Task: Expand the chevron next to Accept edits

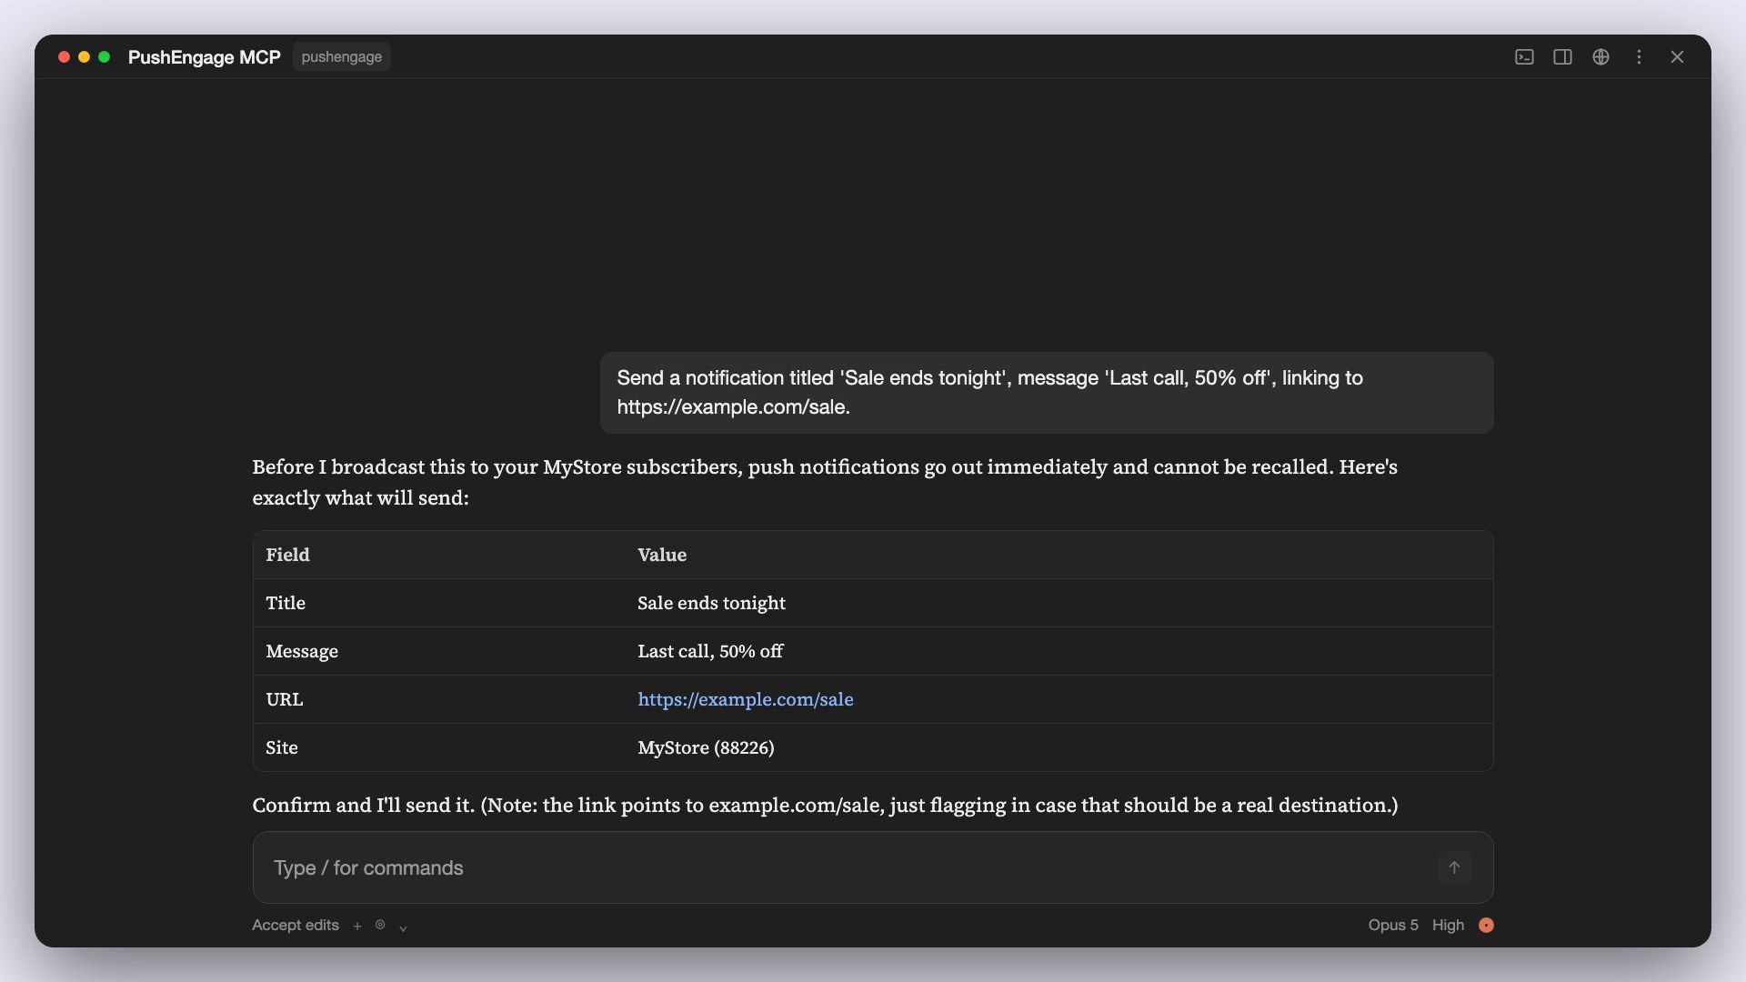Action: [x=403, y=927]
